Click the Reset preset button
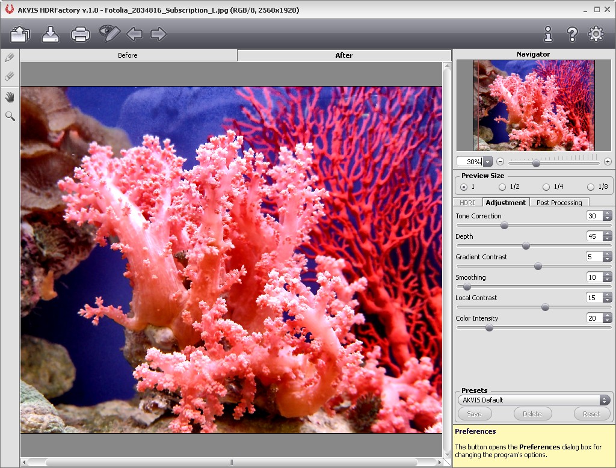This screenshot has height=468, width=616. 591,414
